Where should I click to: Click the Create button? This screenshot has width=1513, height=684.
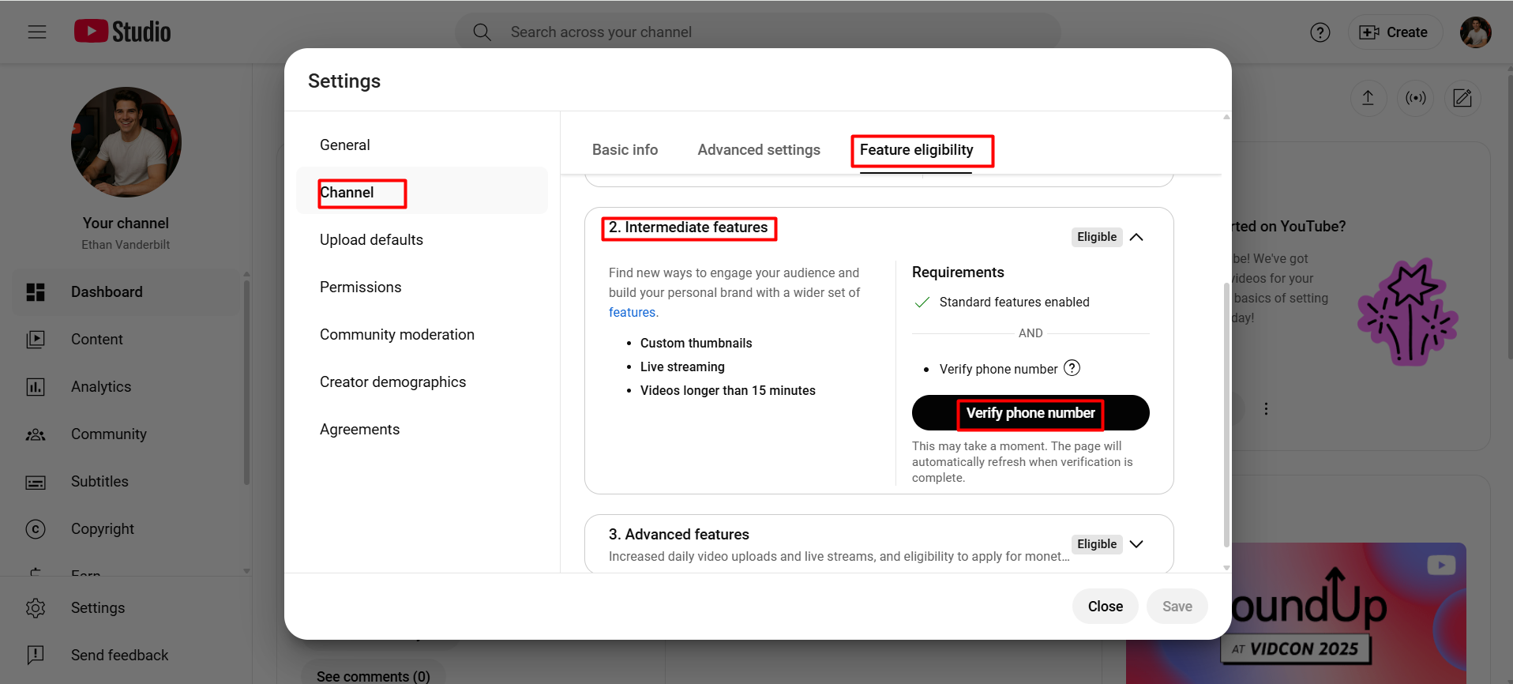coord(1394,32)
